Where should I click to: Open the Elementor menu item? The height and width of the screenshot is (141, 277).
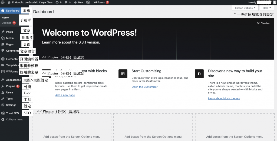(12, 59)
